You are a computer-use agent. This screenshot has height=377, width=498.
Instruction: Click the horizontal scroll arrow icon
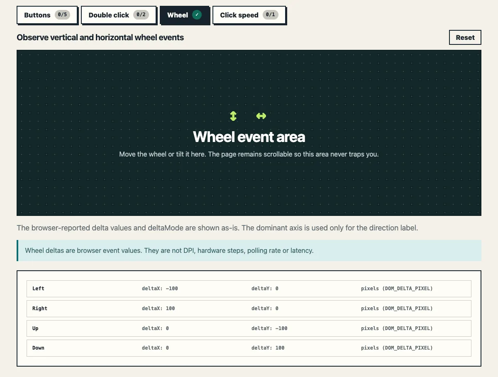(x=261, y=116)
